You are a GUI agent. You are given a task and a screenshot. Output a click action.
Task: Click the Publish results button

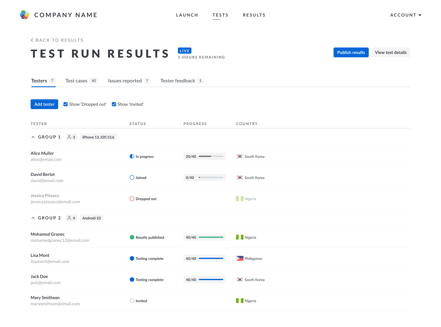(351, 52)
